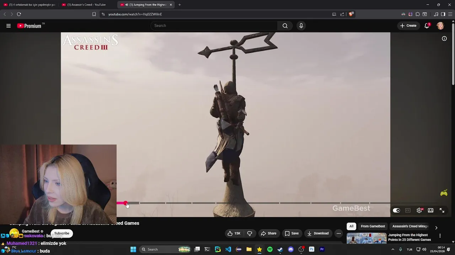The height and width of the screenshot is (255, 455).
Task: Select the Jumping From the Highest tab
Action: [146, 5]
